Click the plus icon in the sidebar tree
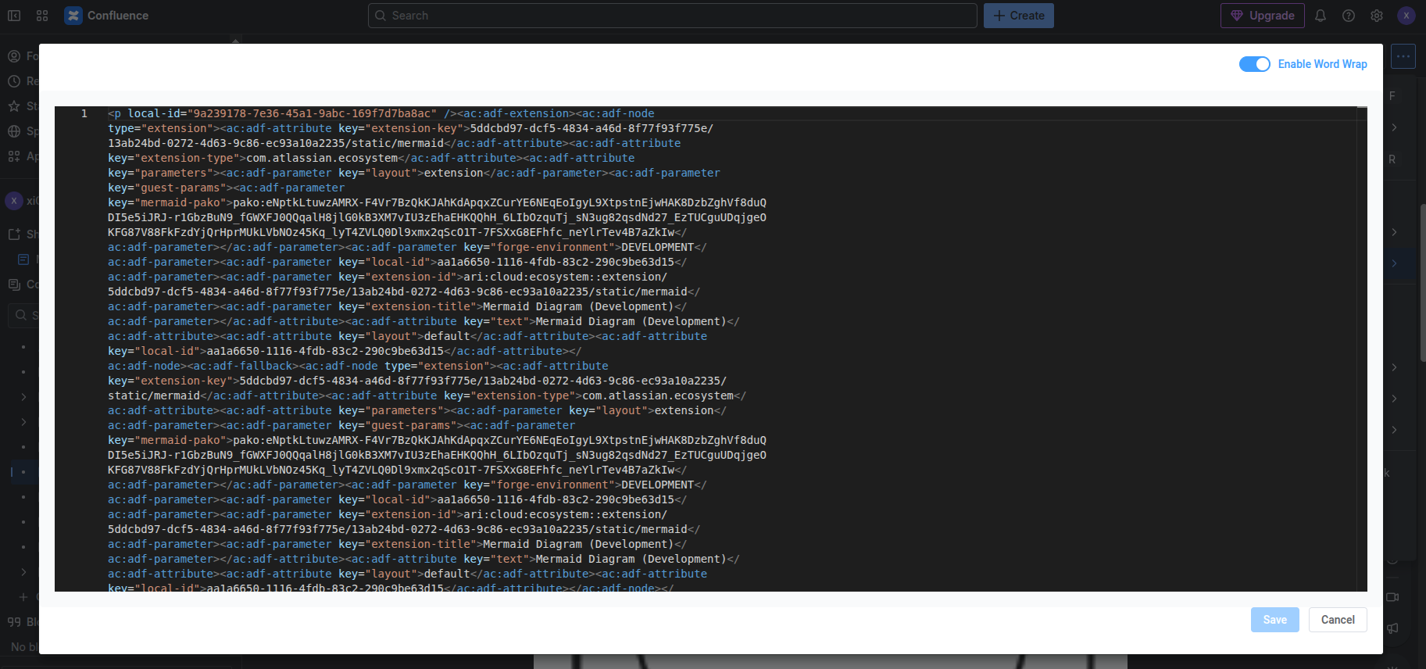 (23, 597)
